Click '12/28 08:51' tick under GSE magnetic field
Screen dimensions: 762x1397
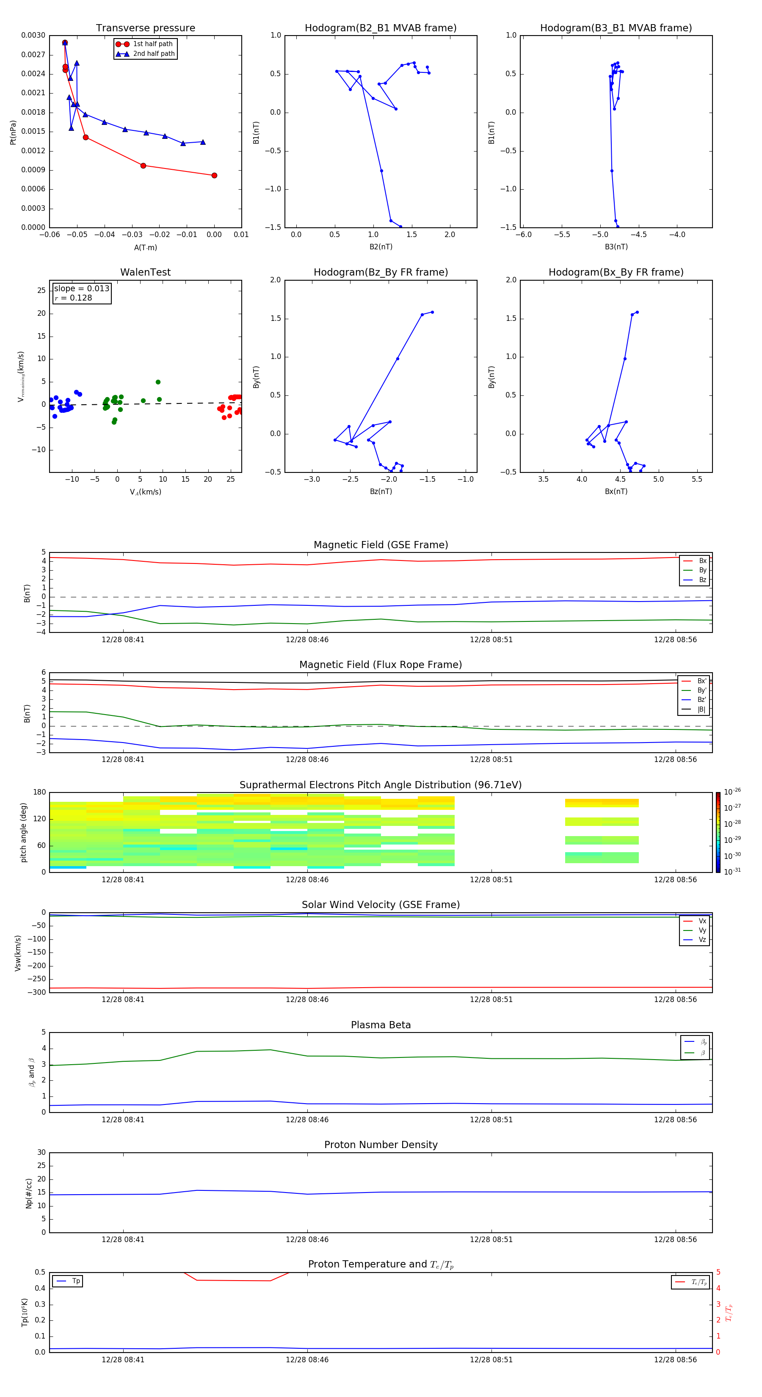[x=491, y=639]
